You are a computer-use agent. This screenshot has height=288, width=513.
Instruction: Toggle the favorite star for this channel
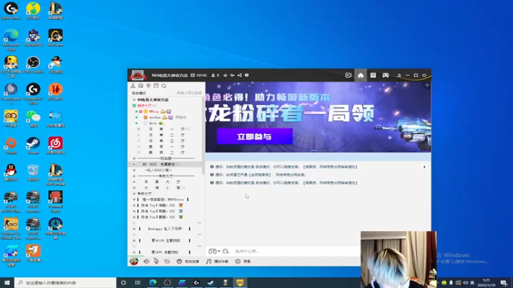pyautogui.click(x=225, y=75)
